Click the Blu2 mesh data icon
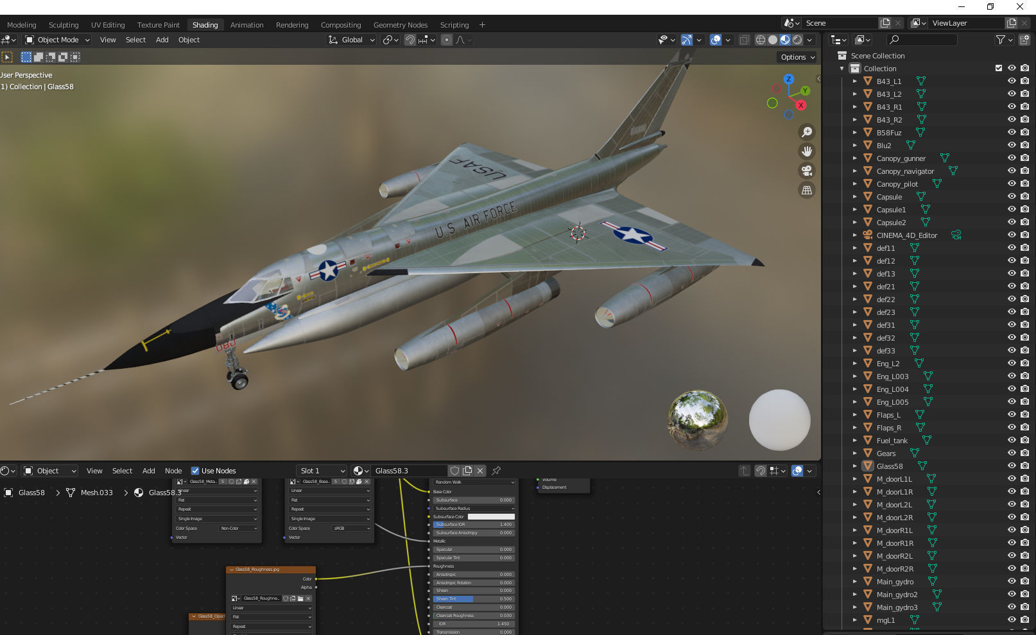Viewport: 1036px width, 635px height. [x=910, y=146]
